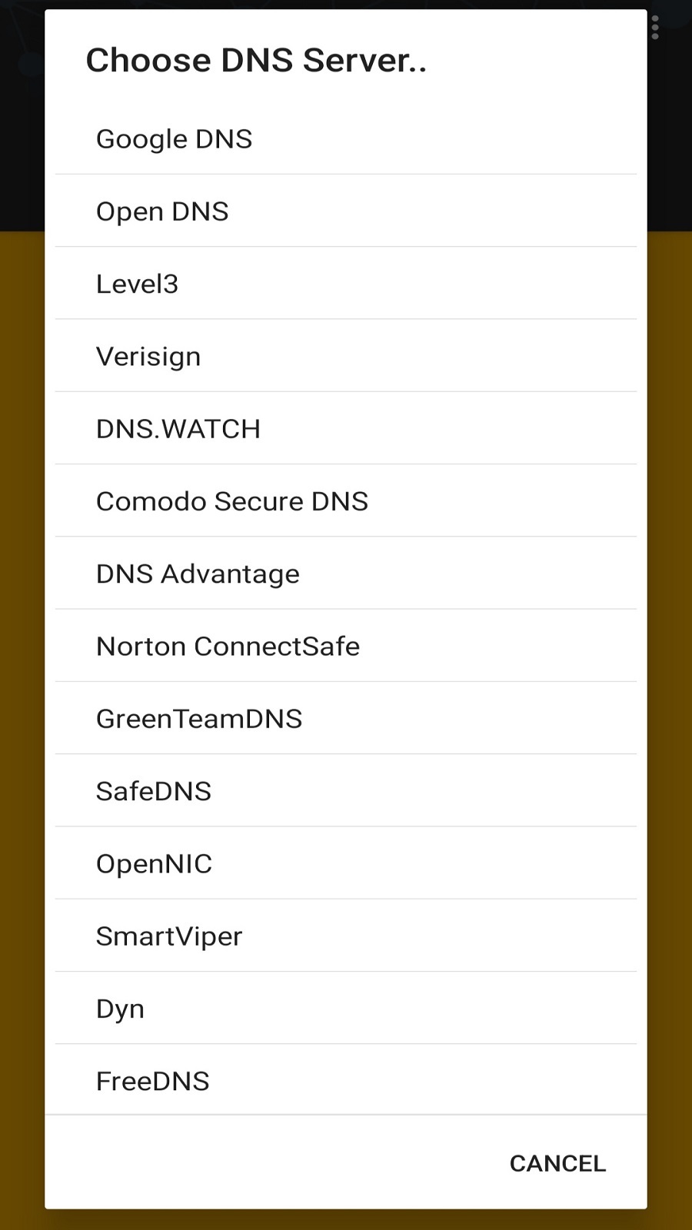Cancel the DNS server dialog
The height and width of the screenshot is (1230, 692).
[557, 1163]
